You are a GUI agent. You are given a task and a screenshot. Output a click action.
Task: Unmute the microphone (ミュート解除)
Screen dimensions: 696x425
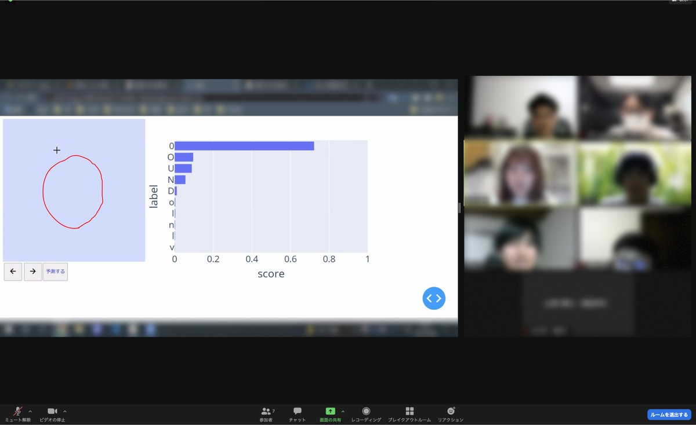18,414
